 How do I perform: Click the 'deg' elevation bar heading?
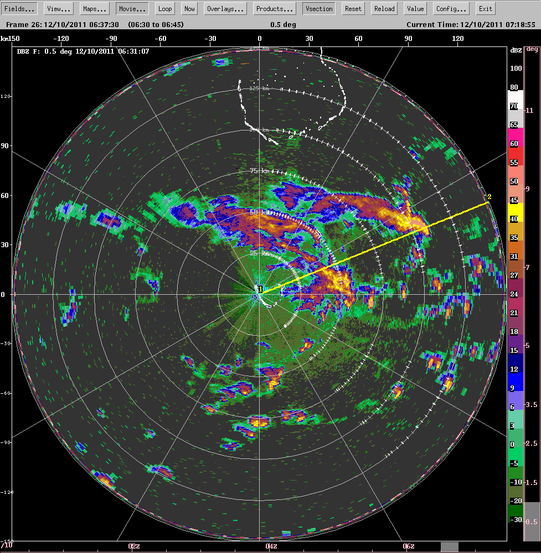pos(532,49)
